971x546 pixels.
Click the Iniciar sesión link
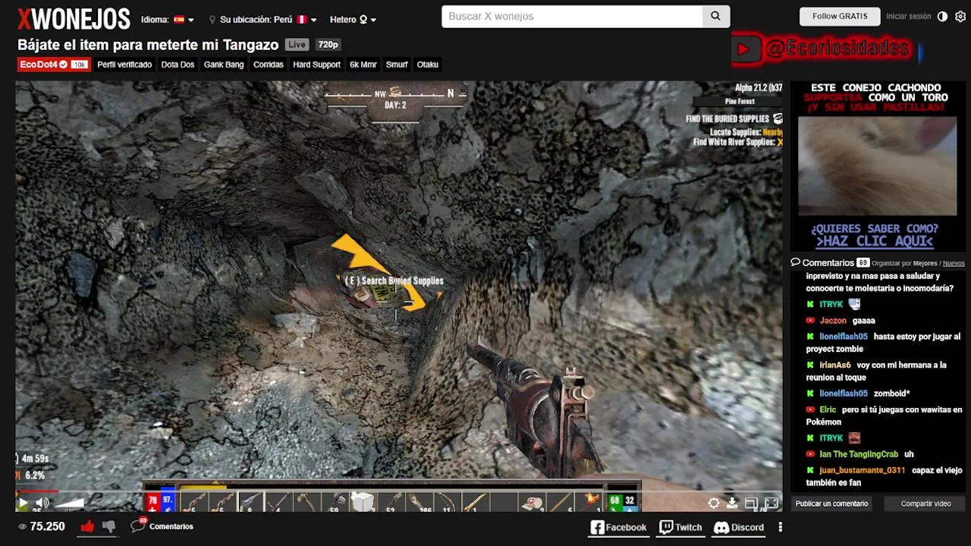909,16
